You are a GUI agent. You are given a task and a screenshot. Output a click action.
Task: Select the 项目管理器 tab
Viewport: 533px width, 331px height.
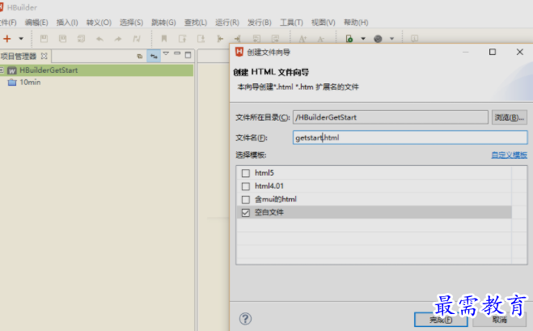click(19, 56)
